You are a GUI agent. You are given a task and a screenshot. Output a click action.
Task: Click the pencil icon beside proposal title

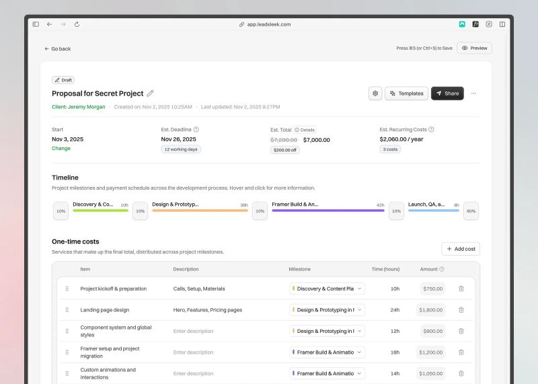[x=150, y=93]
